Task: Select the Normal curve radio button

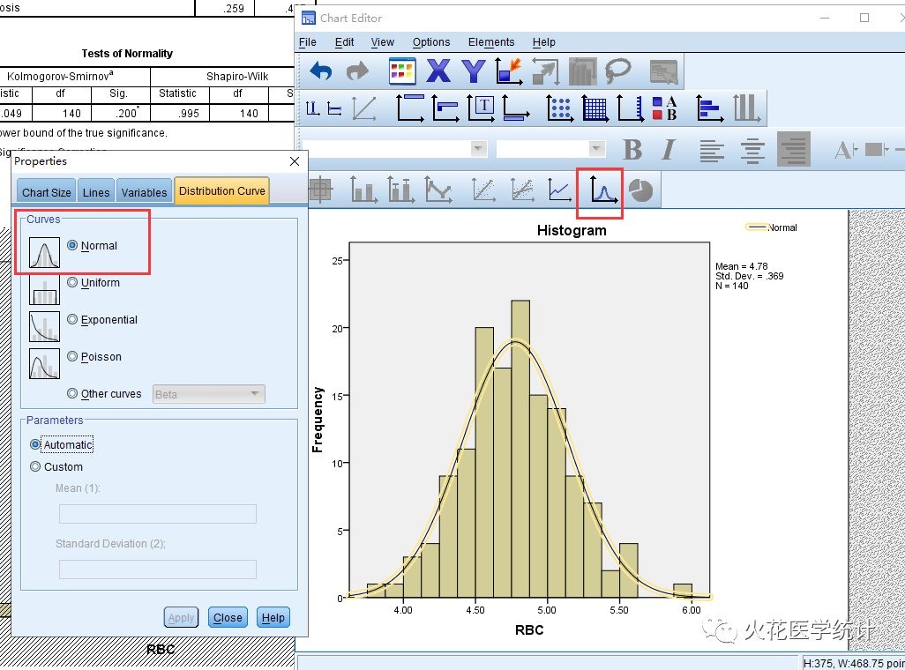Action: (72, 245)
